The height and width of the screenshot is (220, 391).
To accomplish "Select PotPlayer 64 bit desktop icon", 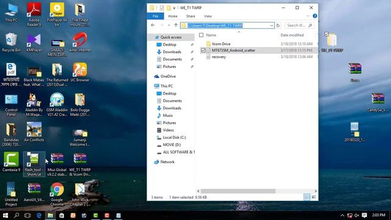I will click(57, 15).
